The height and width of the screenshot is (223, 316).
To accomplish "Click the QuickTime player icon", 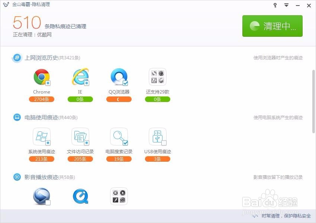I will [x=80, y=196].
